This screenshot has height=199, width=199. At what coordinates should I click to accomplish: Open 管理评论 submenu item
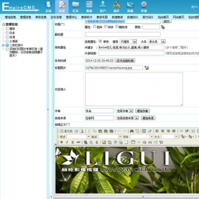pyautogui.click(x=71, y=17)
